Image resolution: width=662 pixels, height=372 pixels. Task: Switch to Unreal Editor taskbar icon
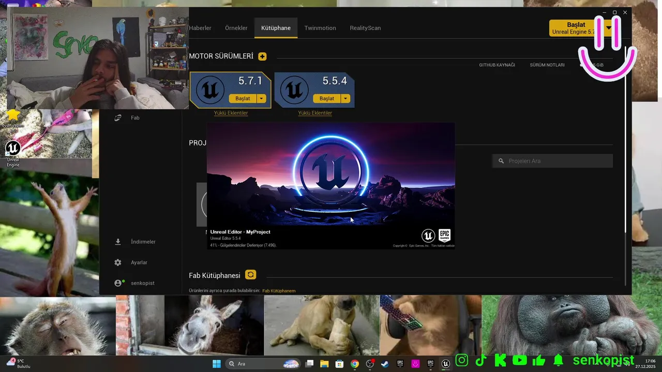coord(445,364)
